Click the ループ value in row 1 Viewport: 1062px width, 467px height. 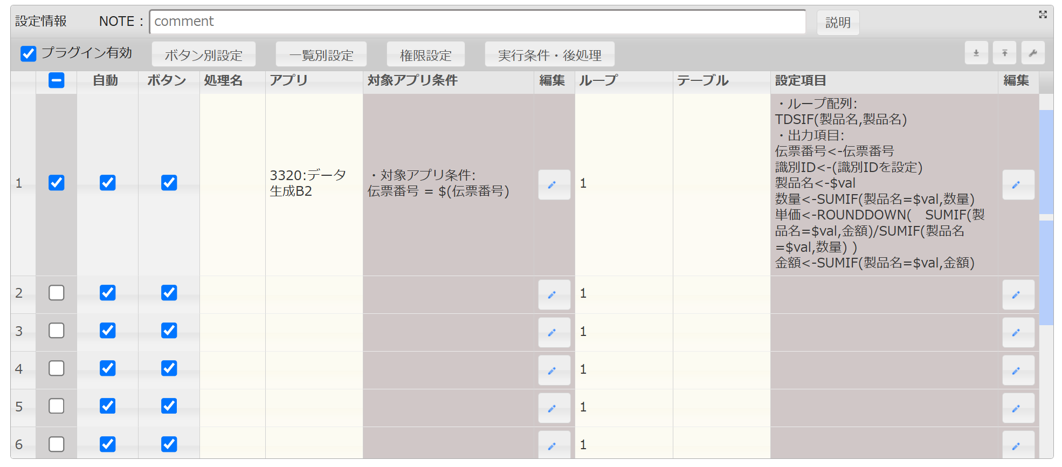[x=583, y=183]
